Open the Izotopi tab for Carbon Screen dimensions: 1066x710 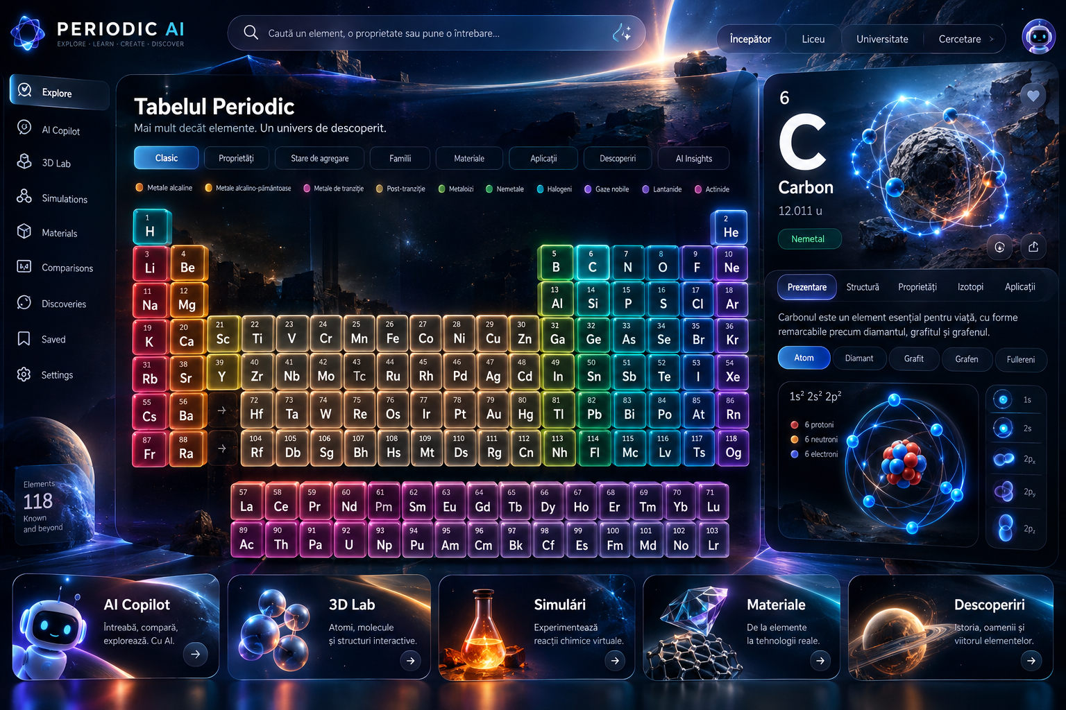[x=970, y=287]
